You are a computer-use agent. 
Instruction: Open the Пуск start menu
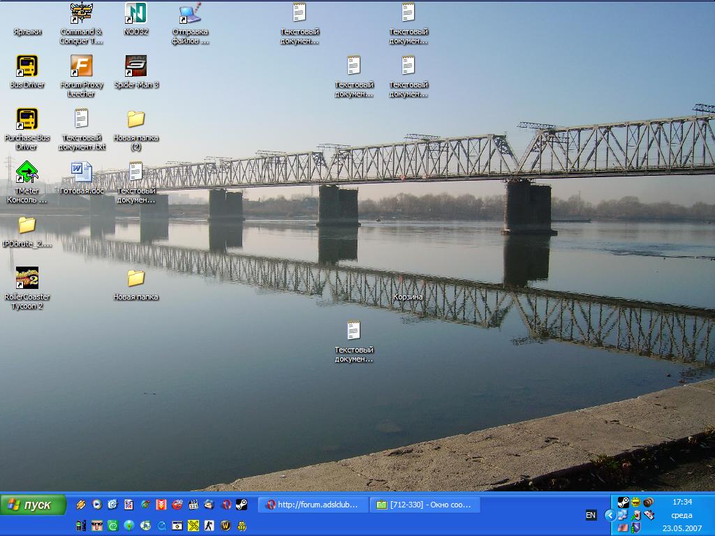[x=34, y=505]
